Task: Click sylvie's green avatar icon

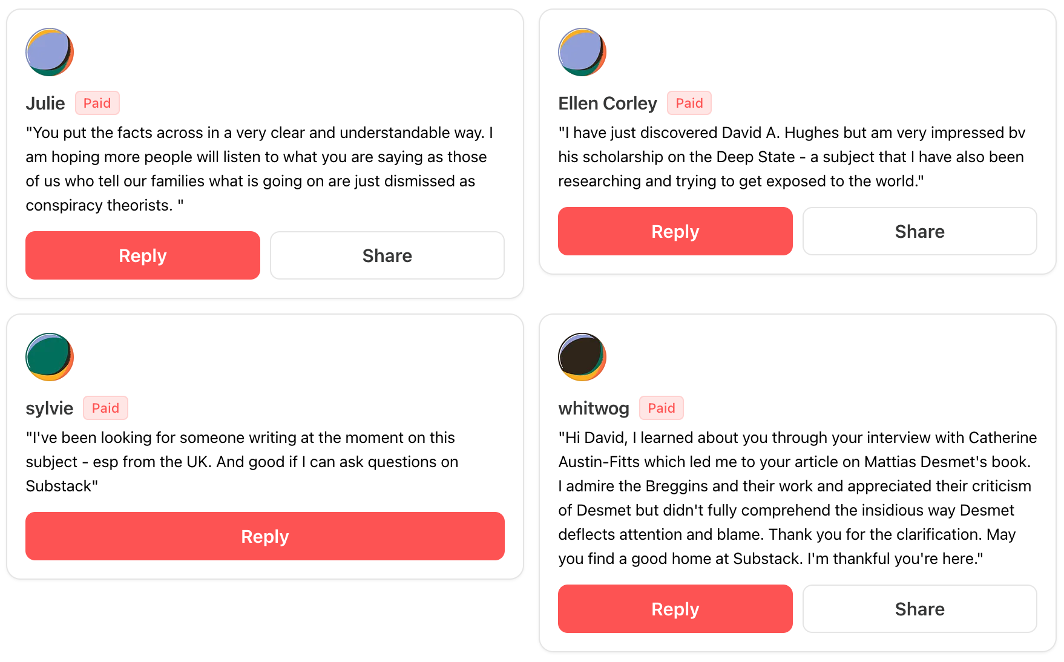Action: (50, 357)
